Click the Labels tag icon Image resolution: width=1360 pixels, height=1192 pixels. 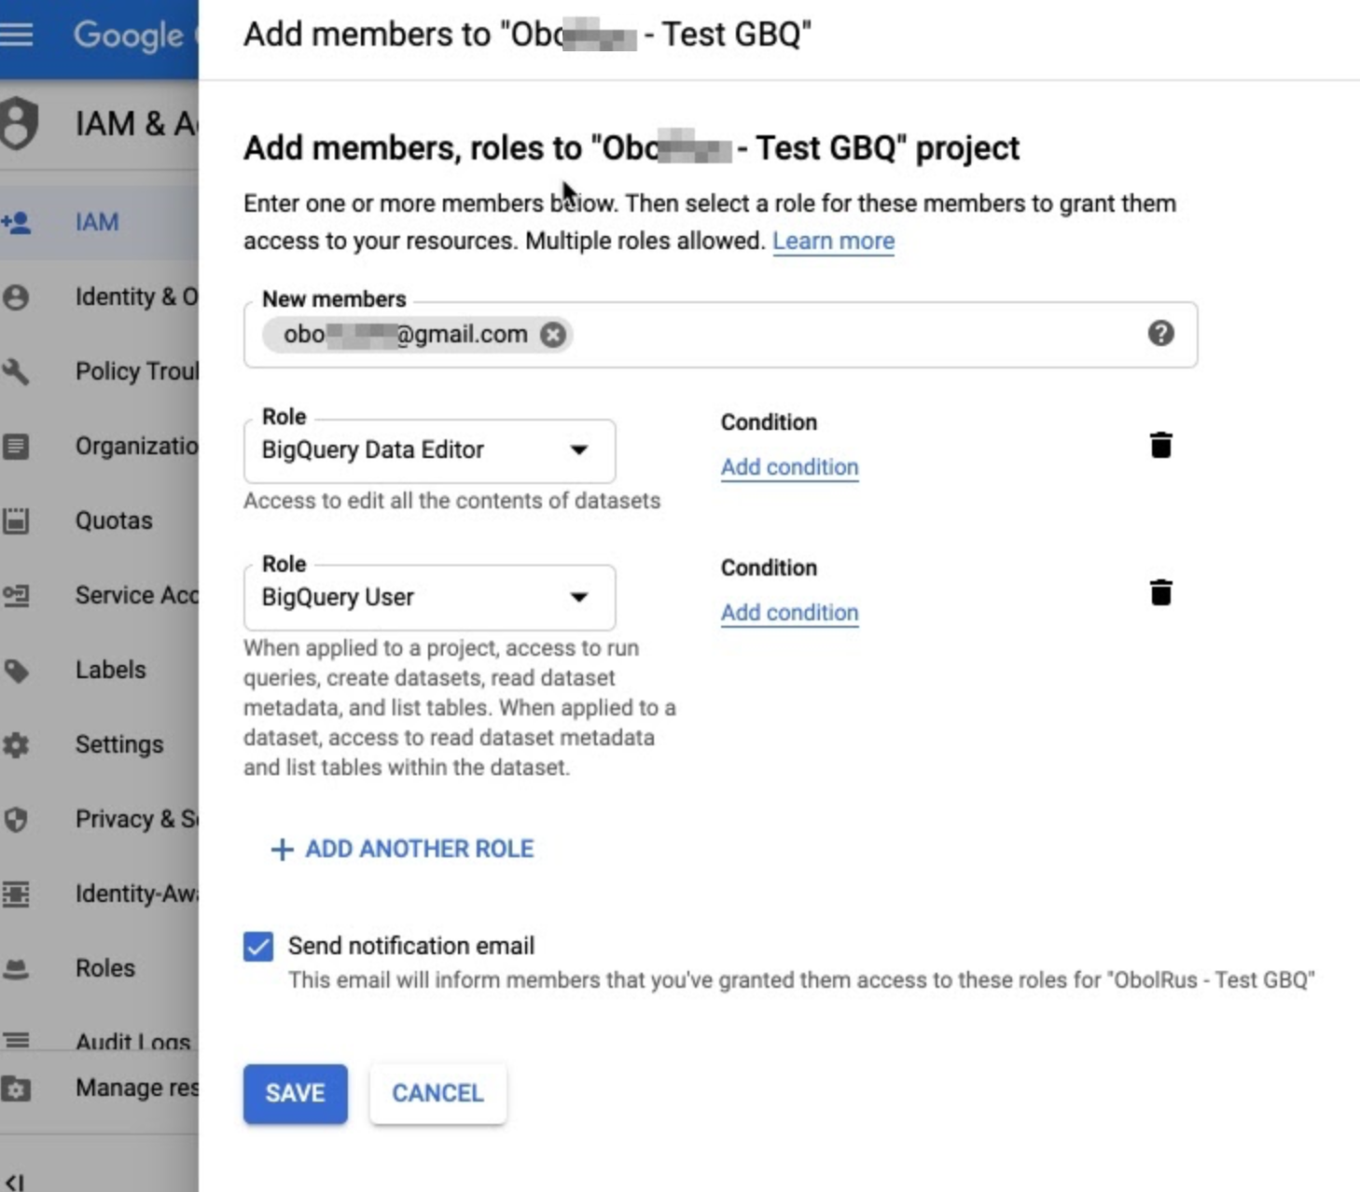tap(16, 670)
